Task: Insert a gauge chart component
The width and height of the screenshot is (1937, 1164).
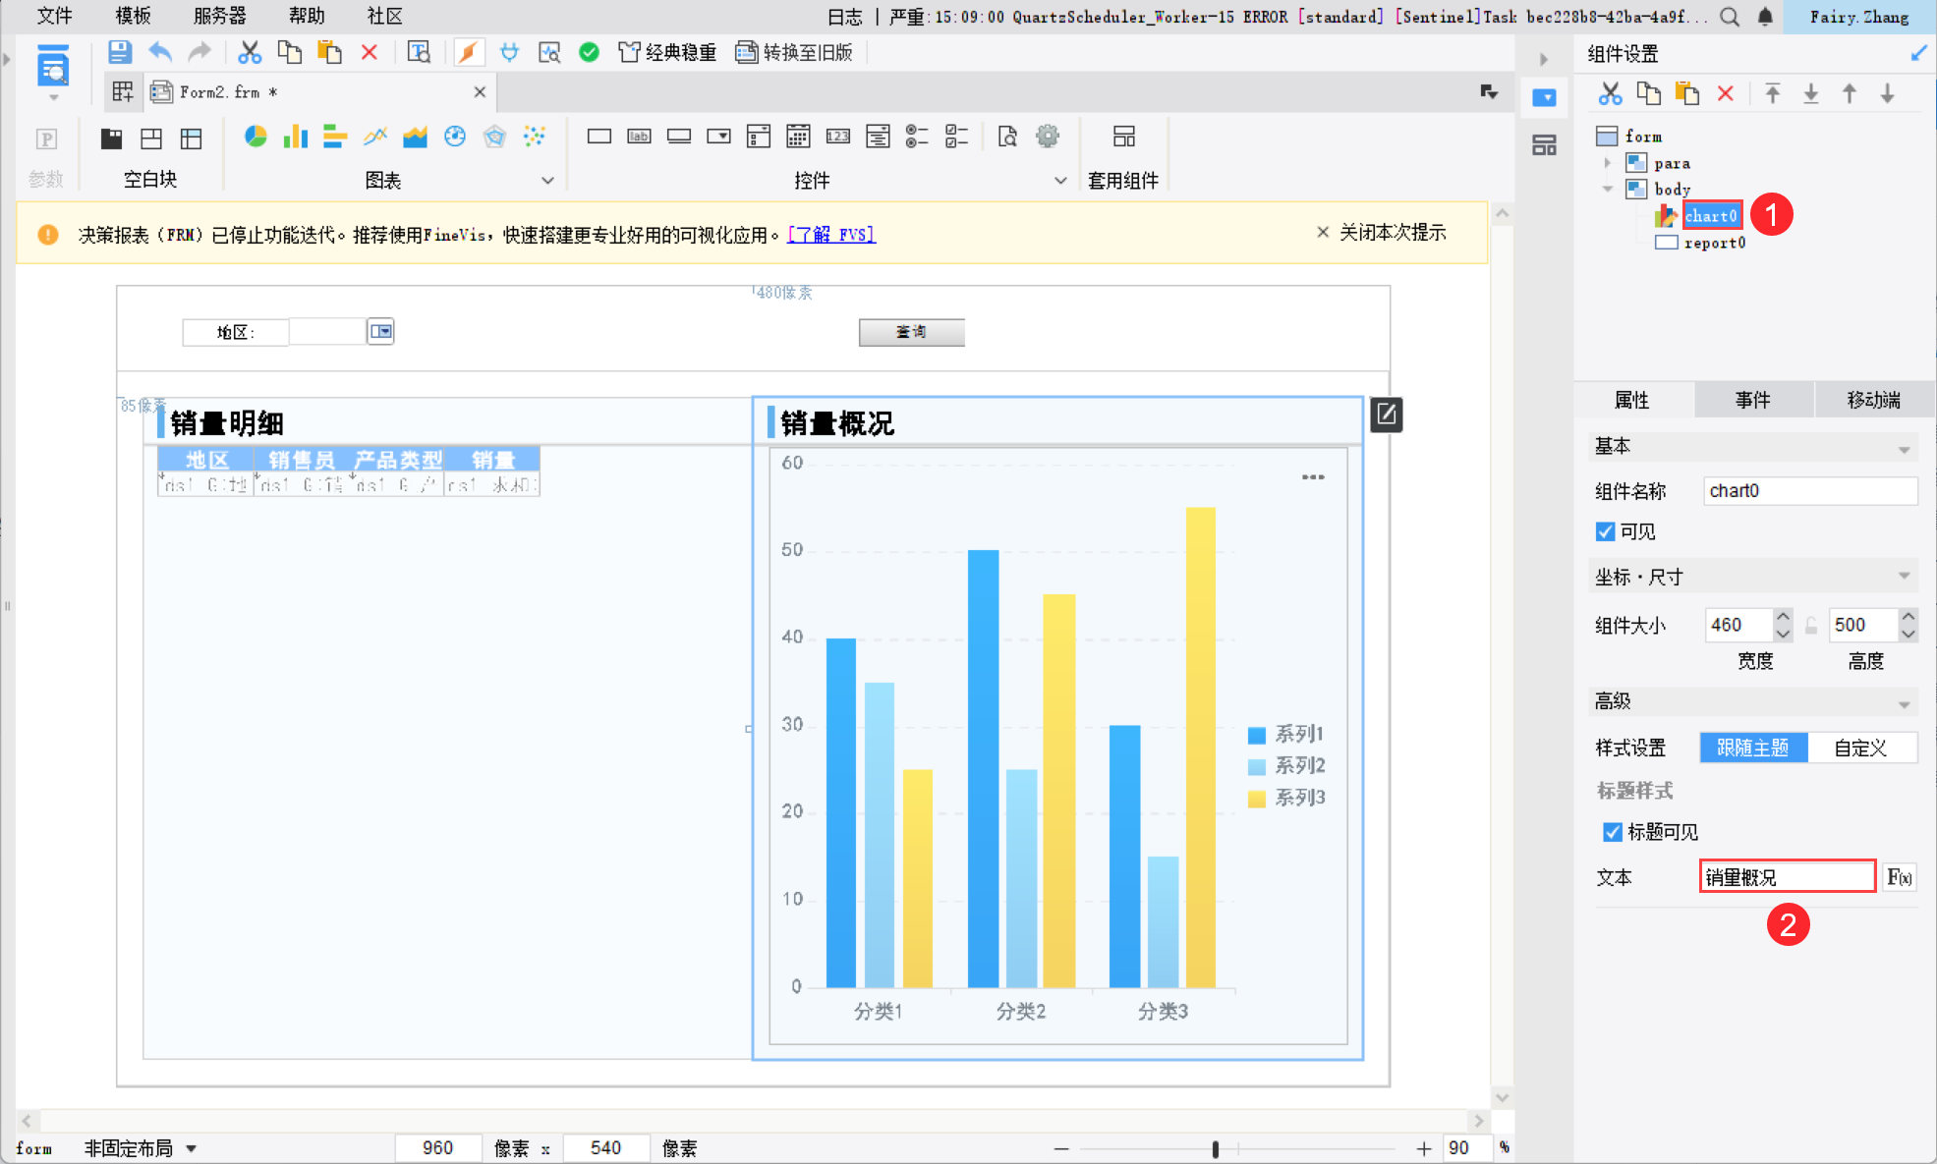Action: tap(455, 137)
